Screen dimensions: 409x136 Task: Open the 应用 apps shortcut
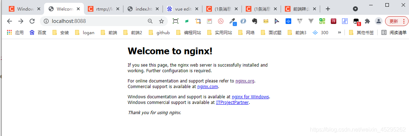click(x=15, y=32)
